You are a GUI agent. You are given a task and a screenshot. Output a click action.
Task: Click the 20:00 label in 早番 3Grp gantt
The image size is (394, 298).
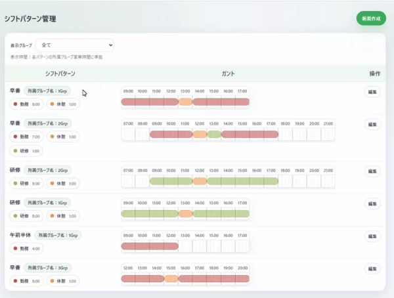(242, 268)
